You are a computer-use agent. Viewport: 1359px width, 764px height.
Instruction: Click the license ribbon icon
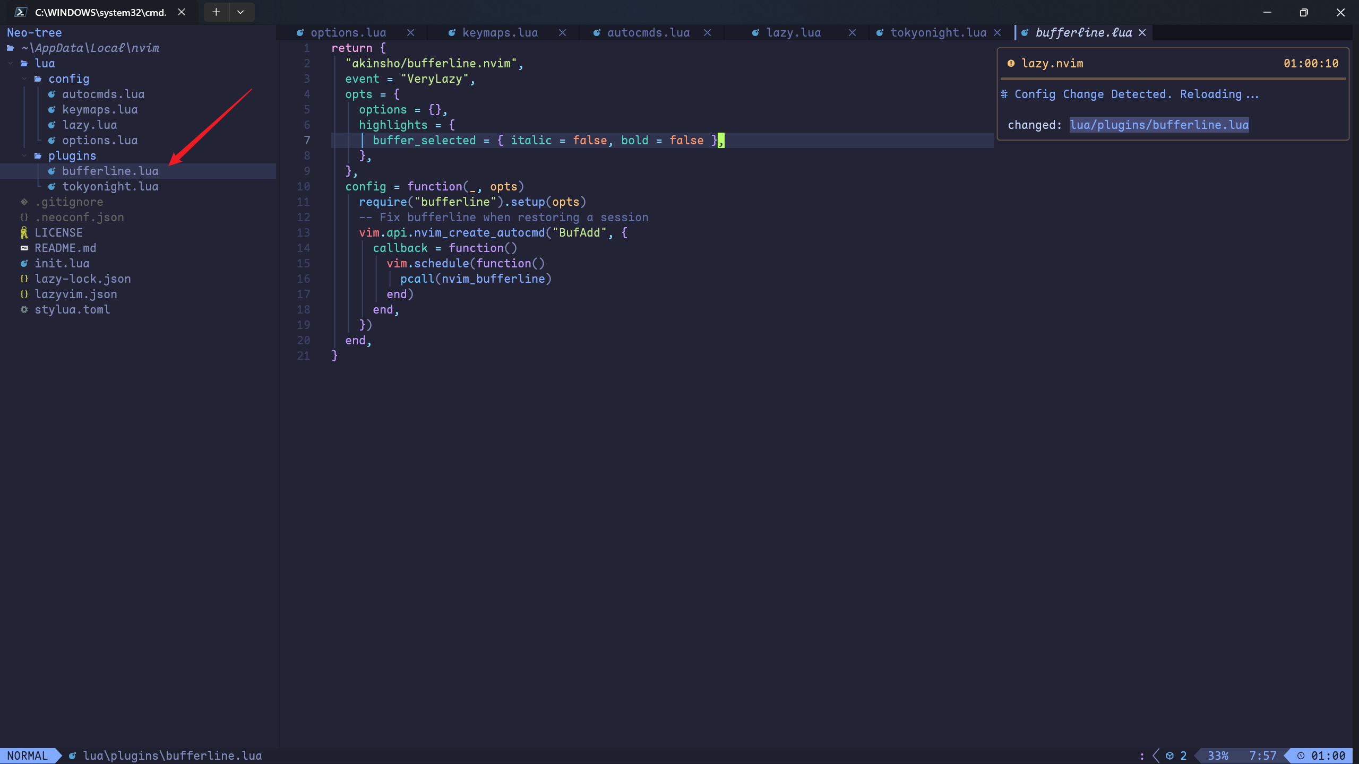coord(24,233)
